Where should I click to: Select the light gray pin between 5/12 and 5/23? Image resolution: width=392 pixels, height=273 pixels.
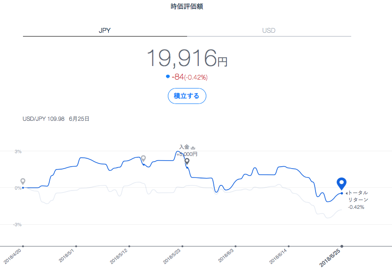point(143,158)
